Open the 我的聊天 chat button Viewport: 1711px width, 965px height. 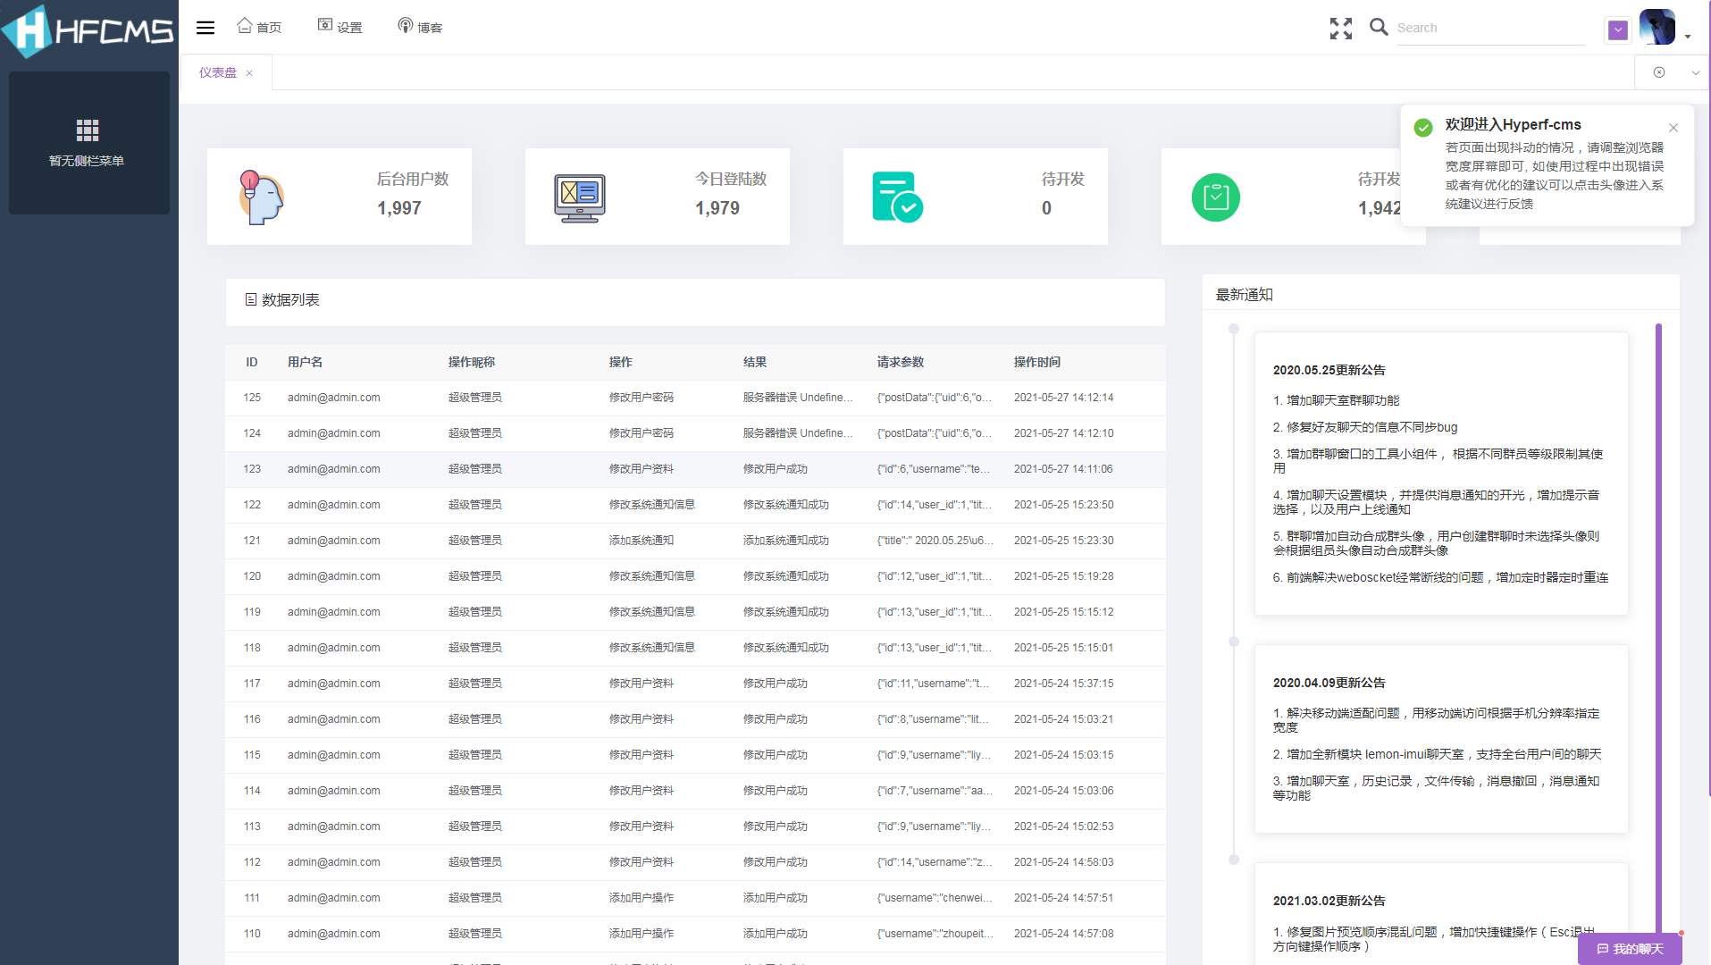coord(1630,949)
